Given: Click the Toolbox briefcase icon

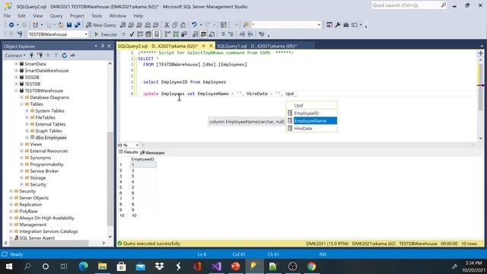Looking at the screenshot, I should click(x=345, y=25).
